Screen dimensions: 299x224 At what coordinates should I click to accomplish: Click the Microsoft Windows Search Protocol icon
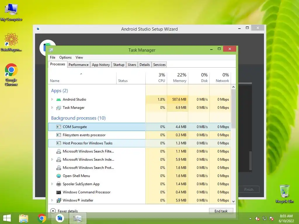[x=59, y=168]
